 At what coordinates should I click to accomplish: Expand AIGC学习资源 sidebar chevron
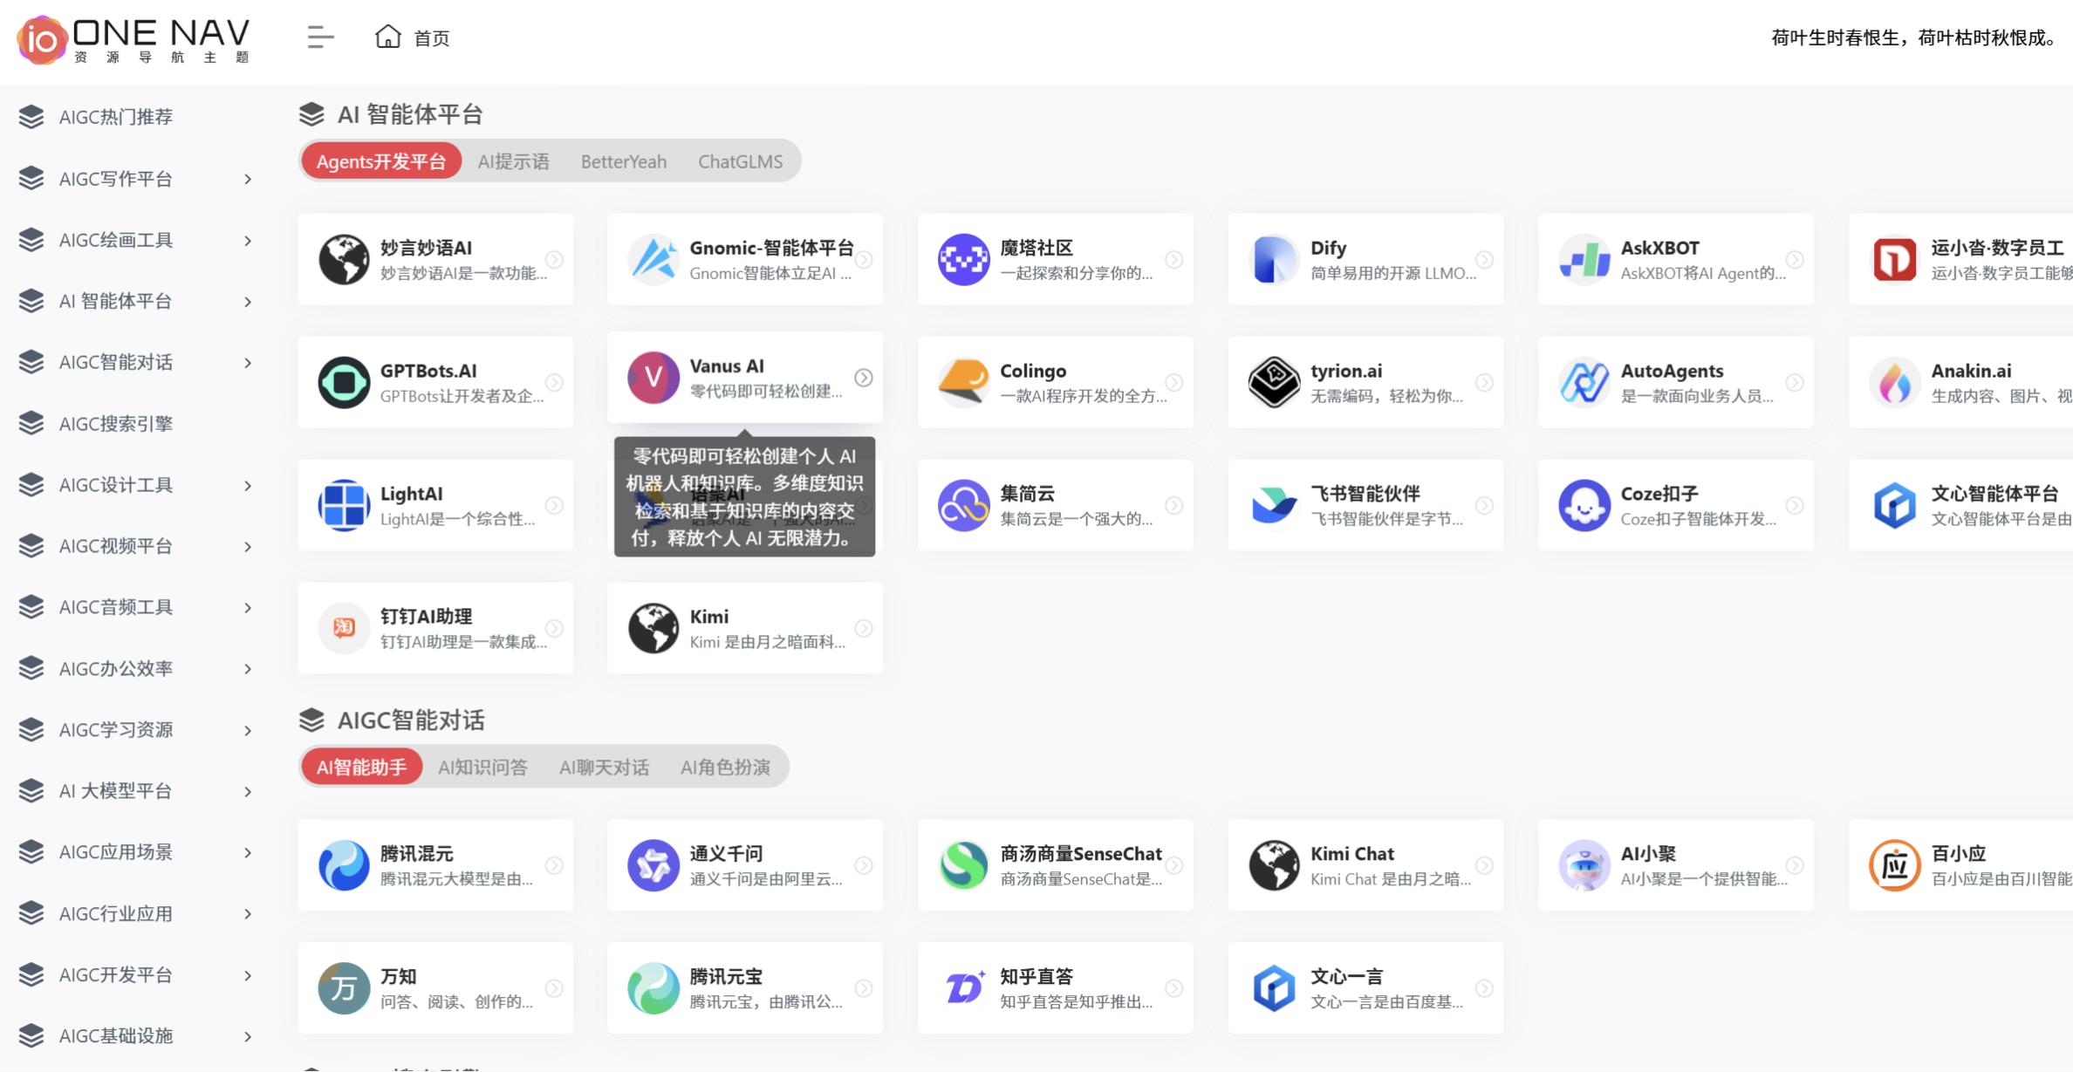point(248,730)
